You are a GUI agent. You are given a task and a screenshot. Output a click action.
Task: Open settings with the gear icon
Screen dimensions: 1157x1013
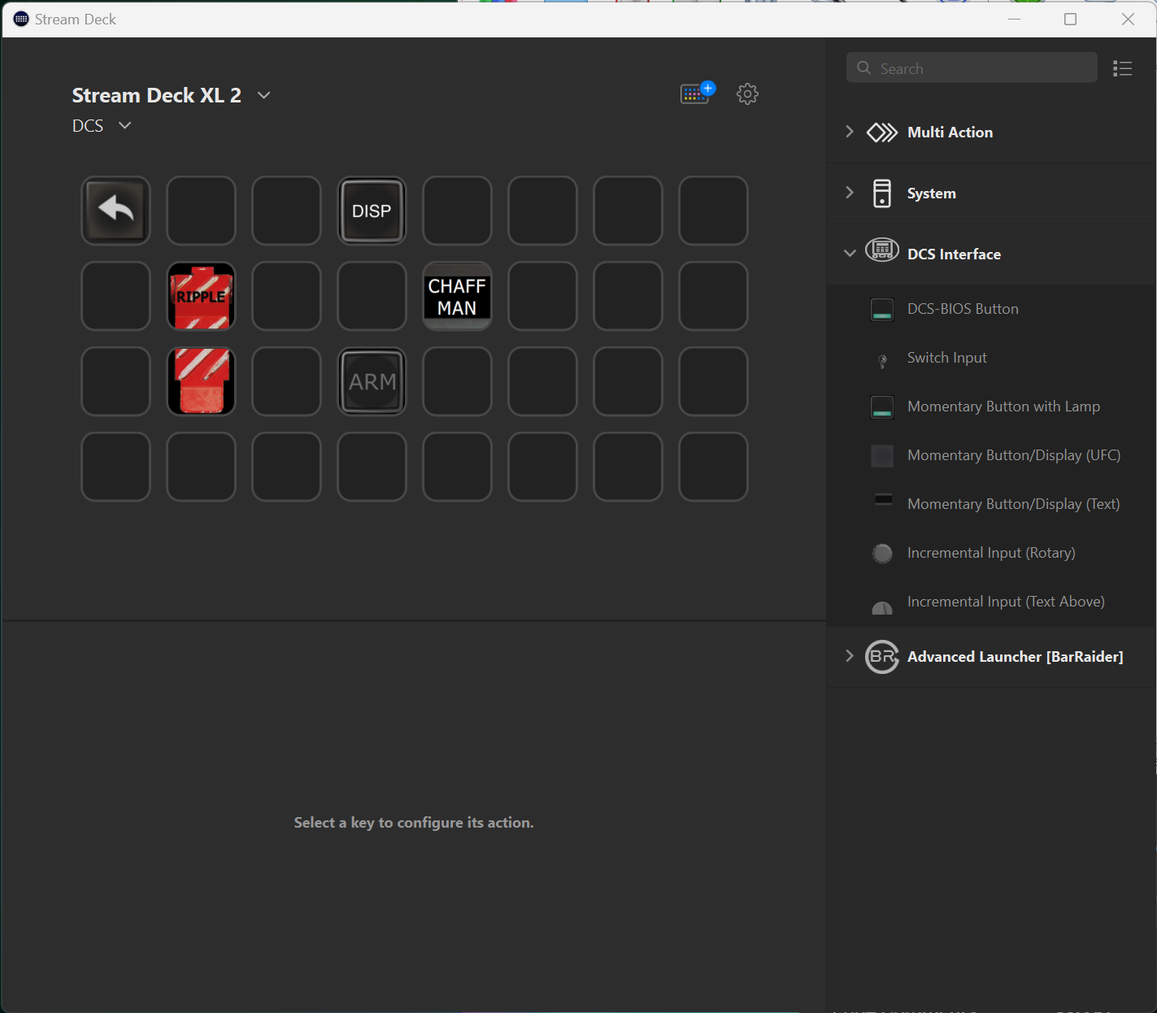747,93
